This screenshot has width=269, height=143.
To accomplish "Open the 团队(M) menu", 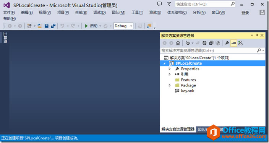I will tap(118, 12).
